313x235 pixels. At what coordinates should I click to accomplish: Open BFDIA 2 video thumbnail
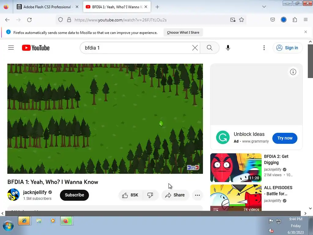pos(236,168)
